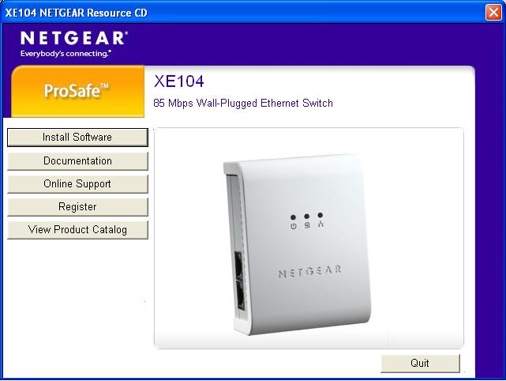Click the 85 Mbps Wall-Plugged Ethernet Switch subtitle

point(243,103)
